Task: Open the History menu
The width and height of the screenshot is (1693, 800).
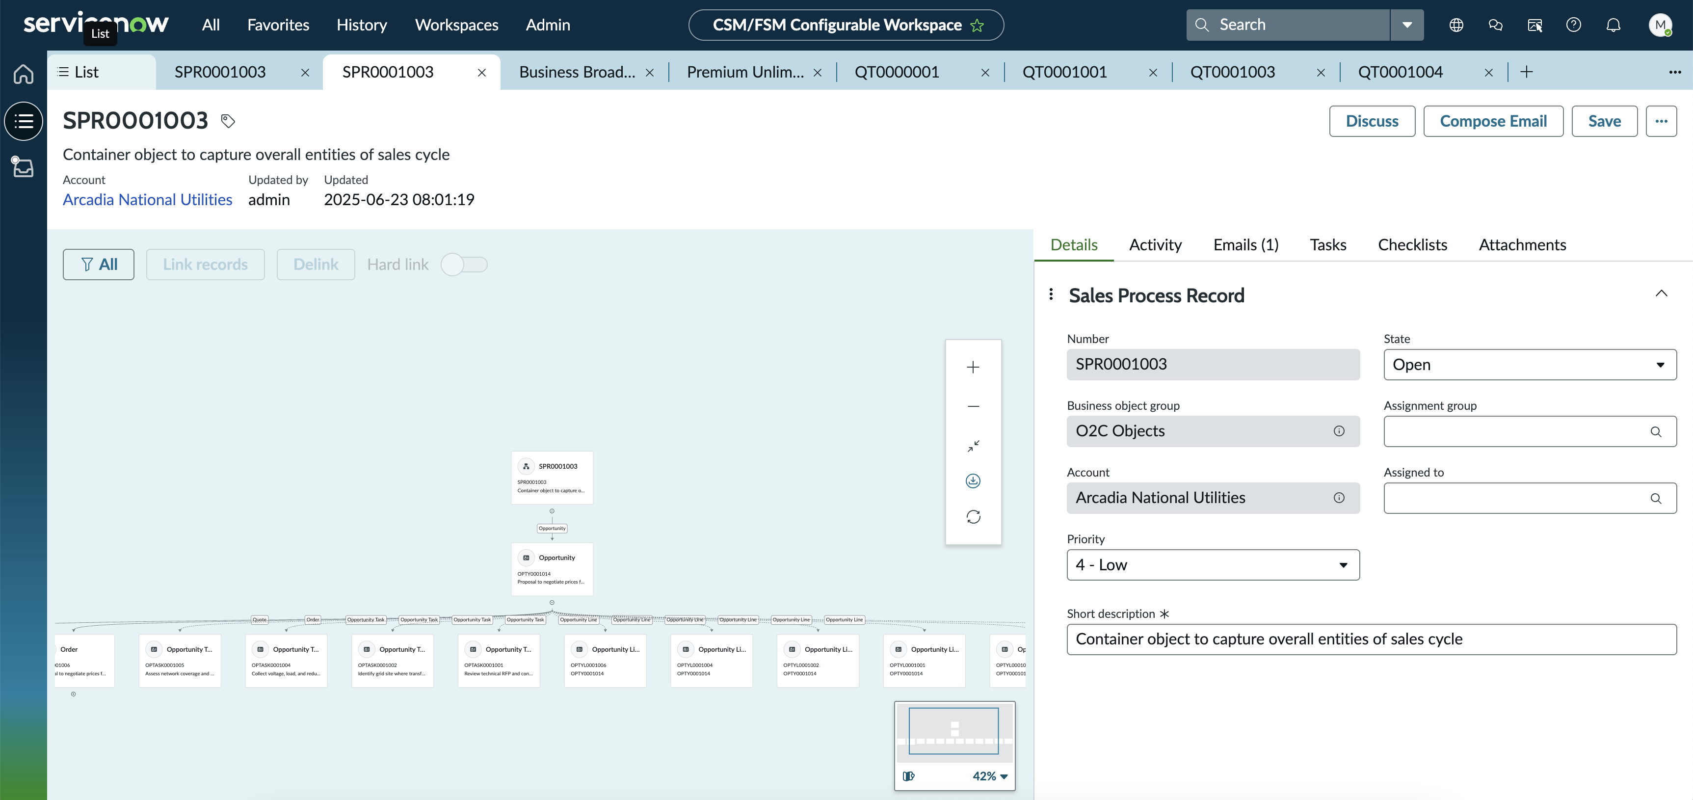Action: point(362,25)
